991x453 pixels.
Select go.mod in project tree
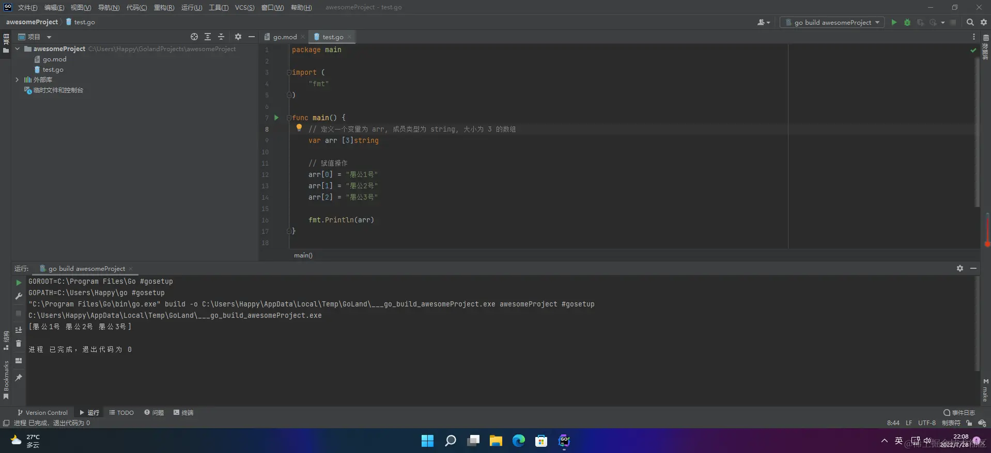click(54, 59)
